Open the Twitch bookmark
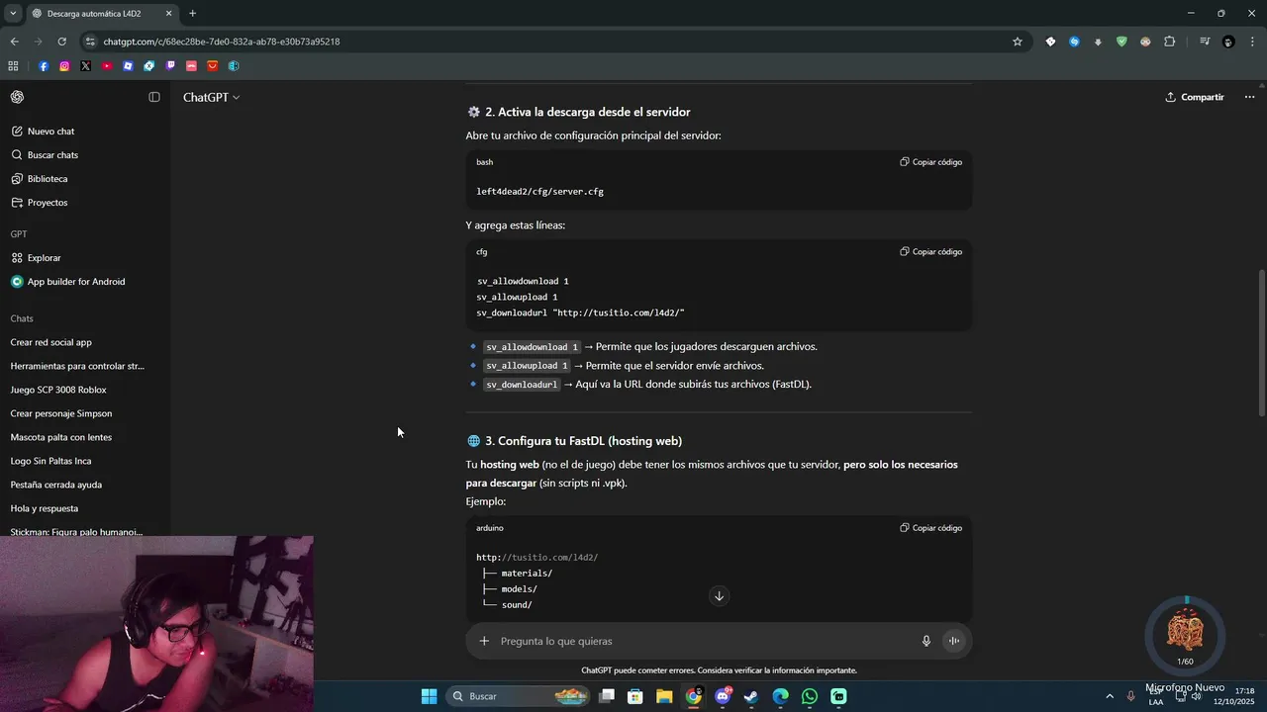Viewport: 1267px width, 712px height. pyautogui.click(x=170, y=66)
